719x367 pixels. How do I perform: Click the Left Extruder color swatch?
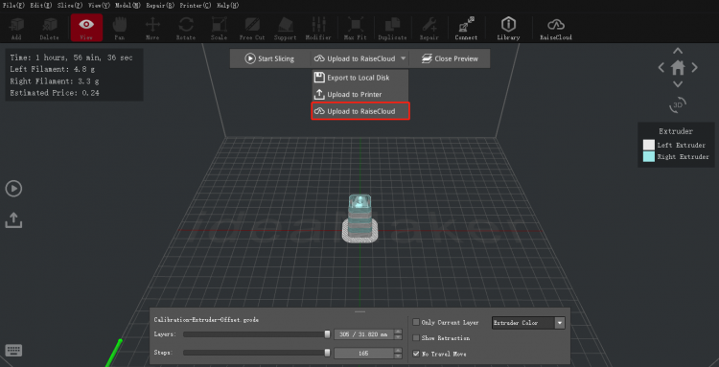tap(648, 145)
